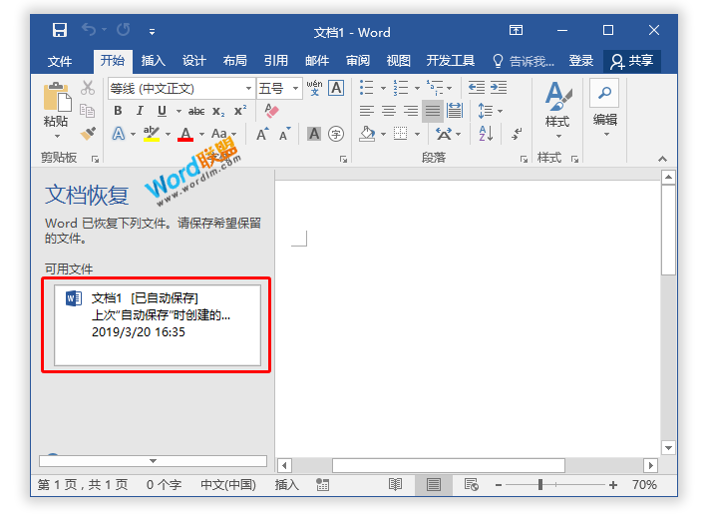Click the Multilevel list icon
The width and height of the screenshot is (708, 519).
coord(435,88)
